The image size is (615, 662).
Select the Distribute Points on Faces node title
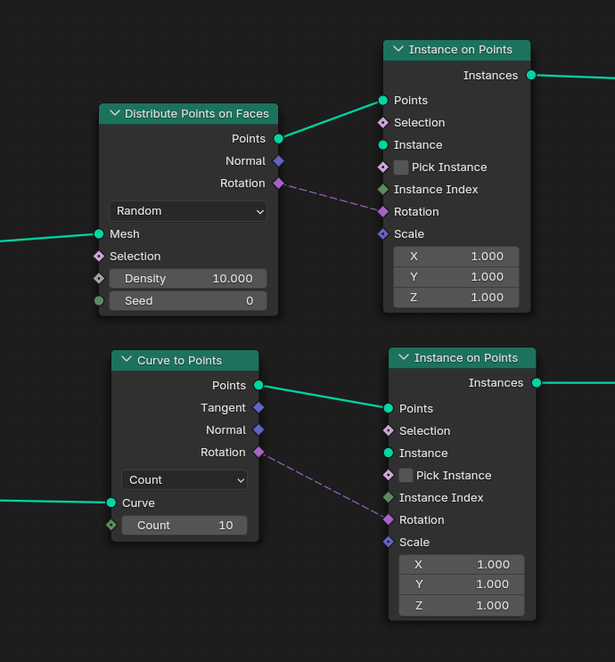point(197,113)
